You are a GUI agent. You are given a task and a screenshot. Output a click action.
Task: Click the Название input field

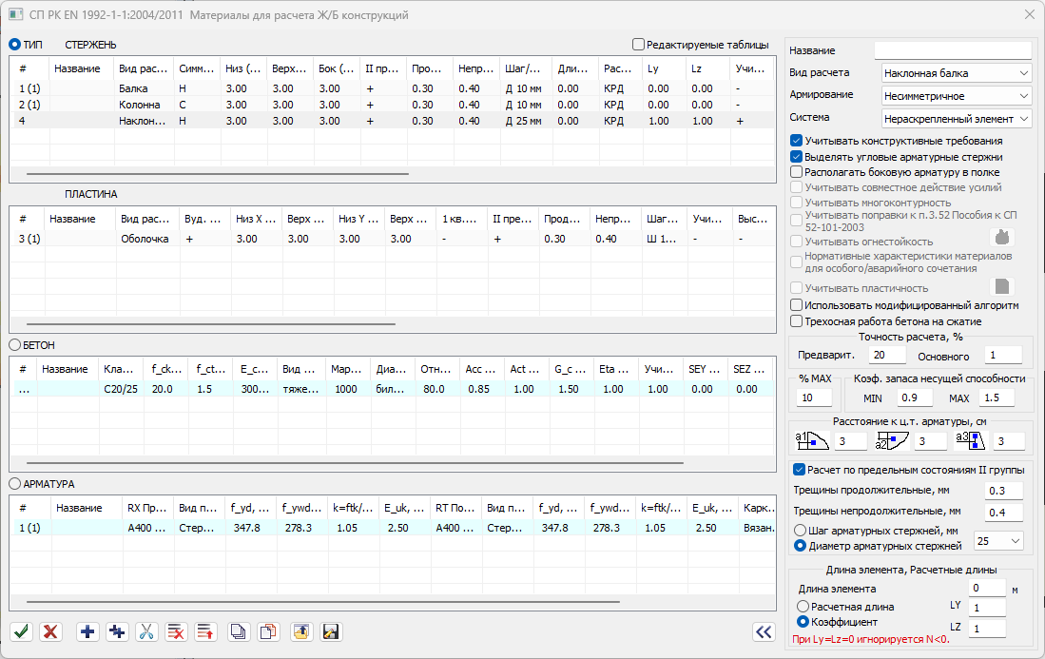pos(952,50)
